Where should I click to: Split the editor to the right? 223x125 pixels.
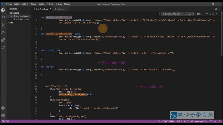coord(215,9)
